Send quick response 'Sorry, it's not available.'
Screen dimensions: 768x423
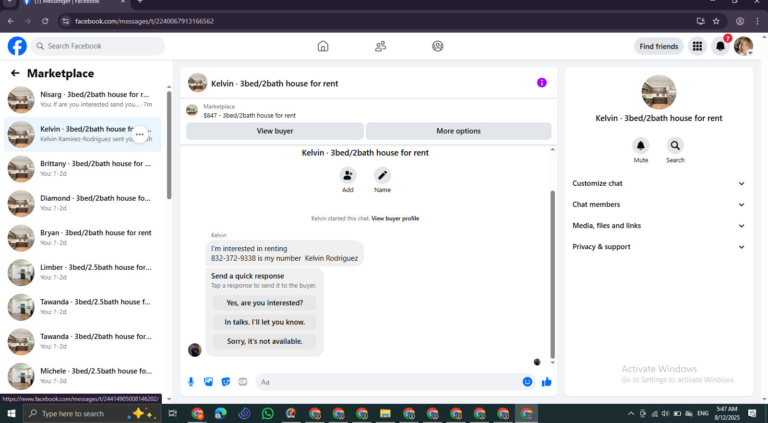(x=264, y=341)
